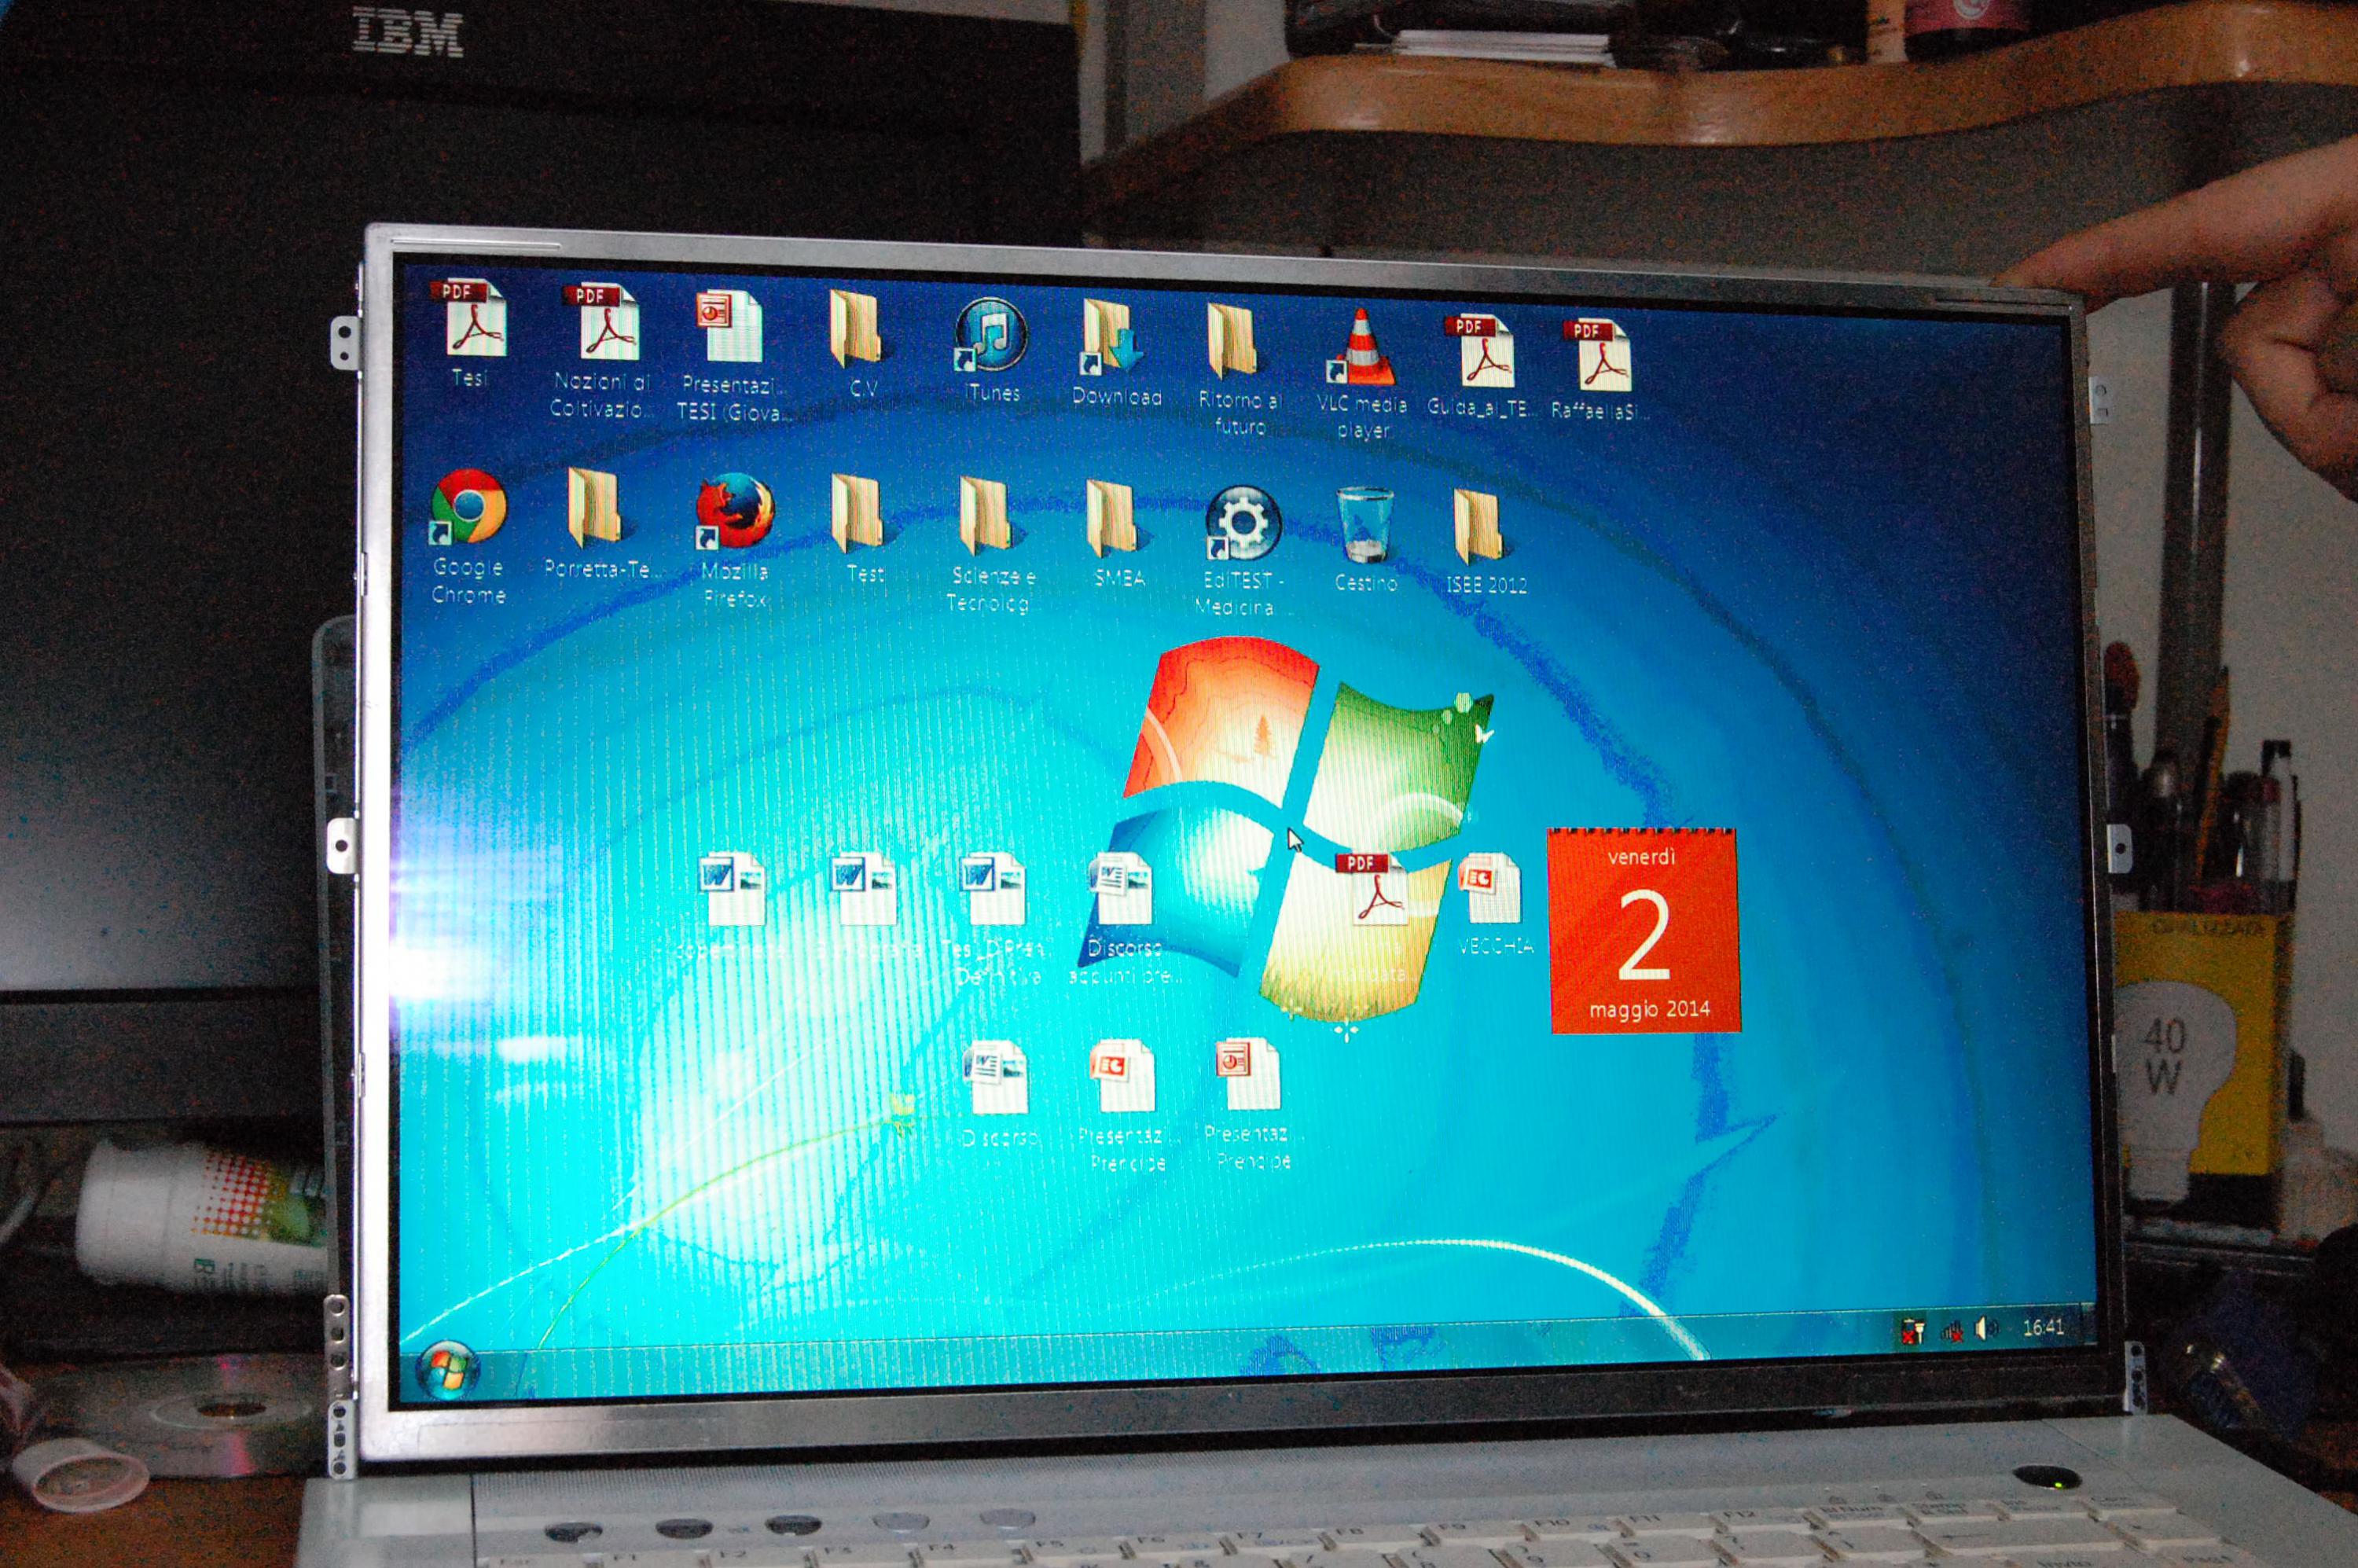Select the VLC media player shortcut
Viewport: 2358px width, 1568px height.
point(1362,352)
